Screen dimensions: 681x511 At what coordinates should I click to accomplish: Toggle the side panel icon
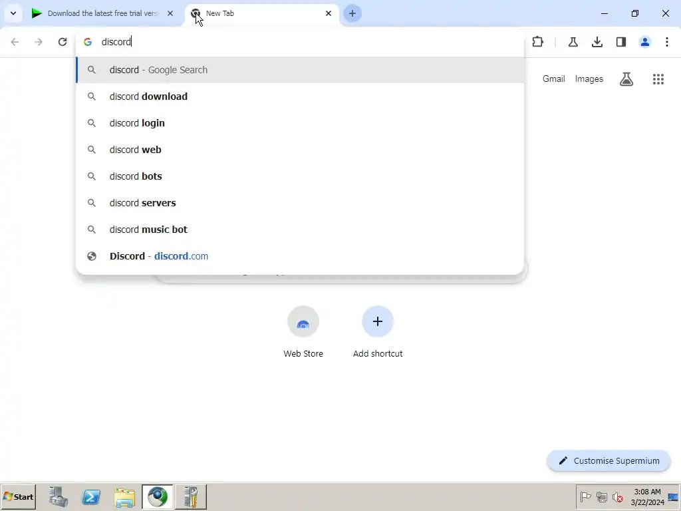(621, 42)
